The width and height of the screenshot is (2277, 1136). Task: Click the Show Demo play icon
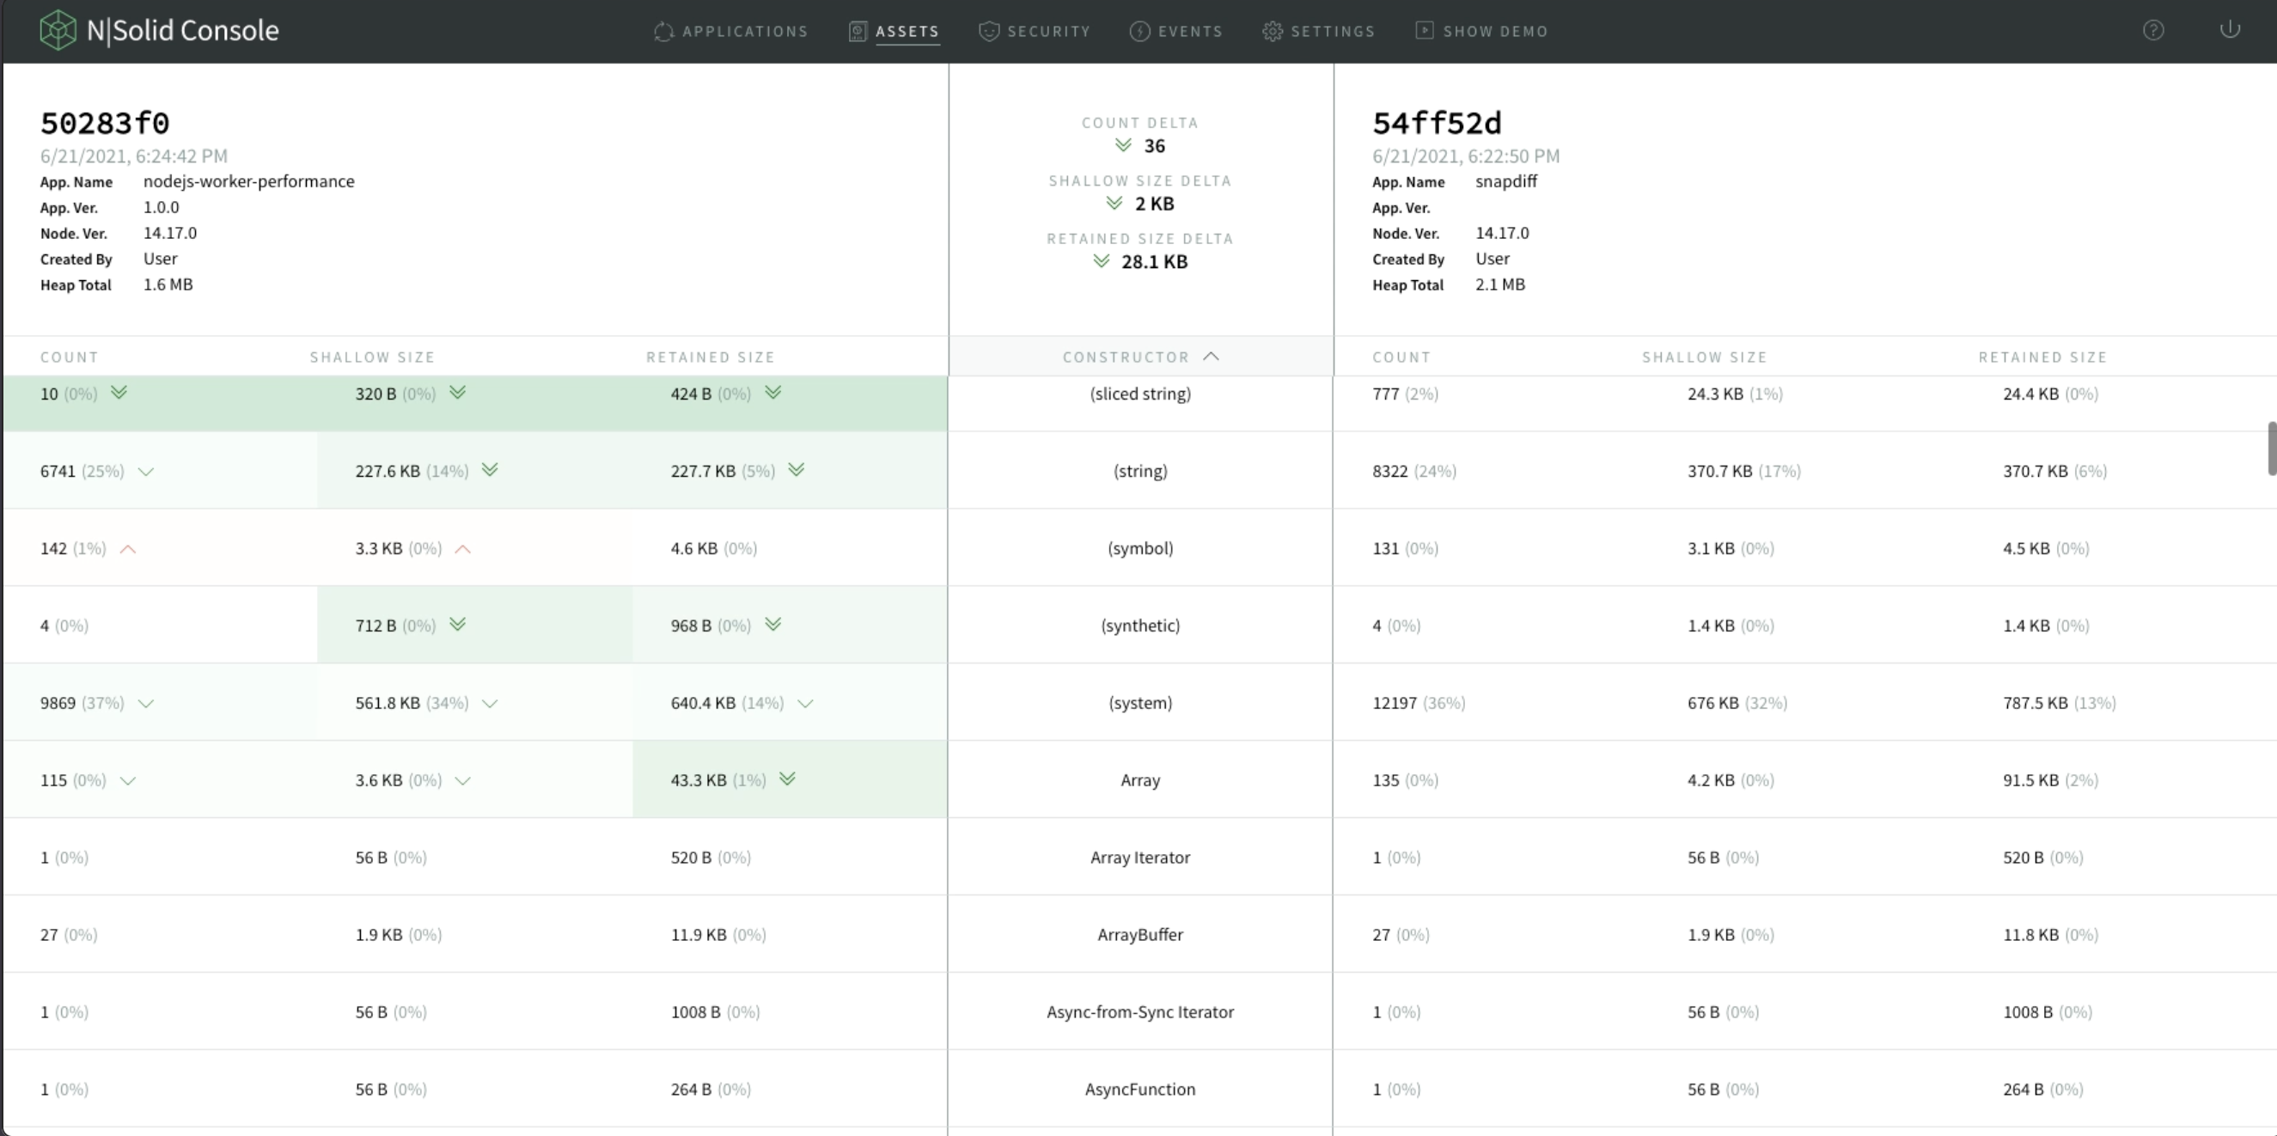click(x=1424, y=31)
